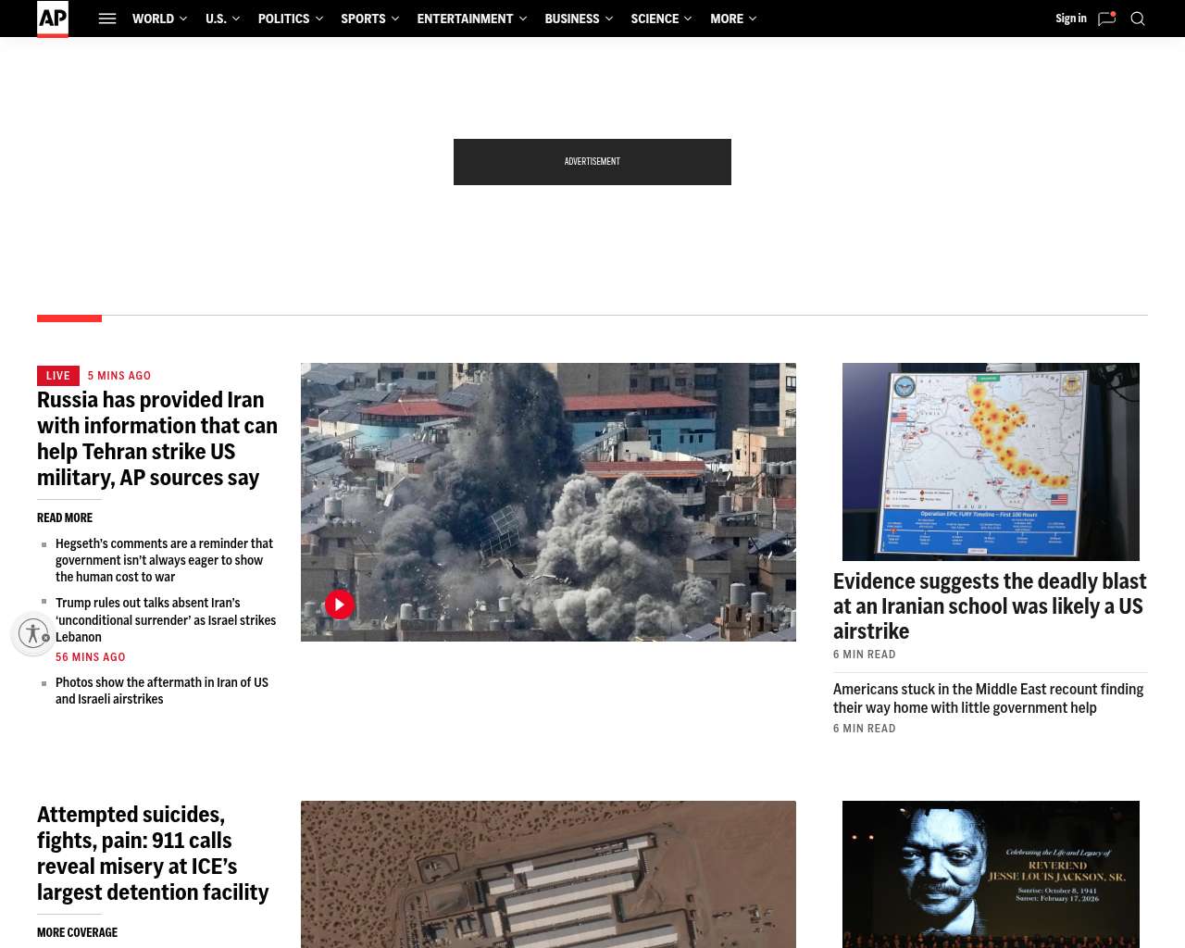
Task: Expand the Business dropdown arrow
Action: (x=609, y=19)
